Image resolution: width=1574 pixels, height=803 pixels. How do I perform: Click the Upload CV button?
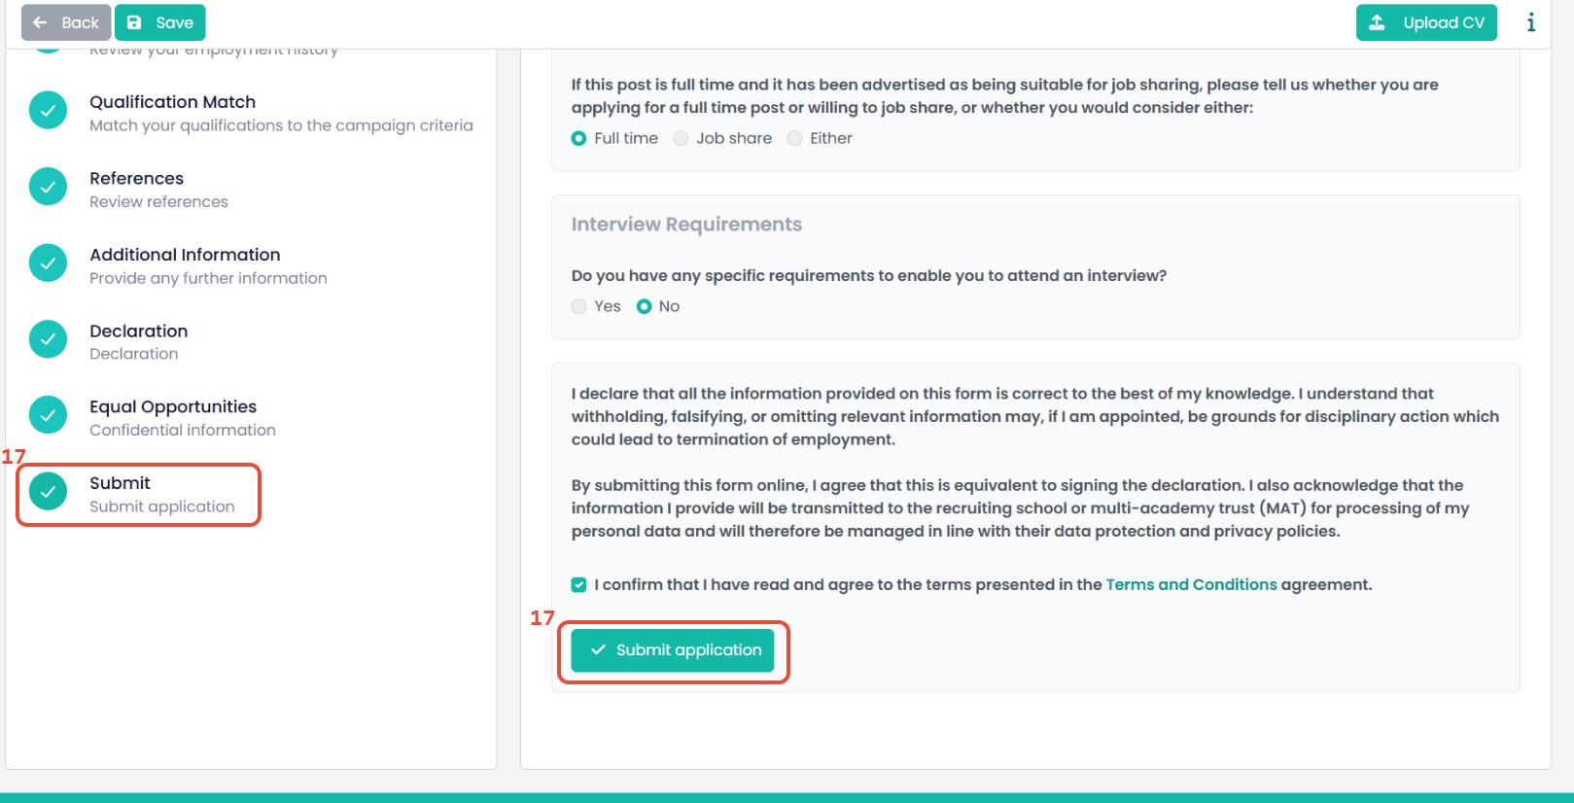pyautogui.click(x=1426, y=22)
